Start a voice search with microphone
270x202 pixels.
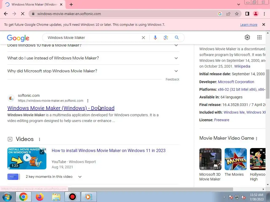tap(155, 38)
